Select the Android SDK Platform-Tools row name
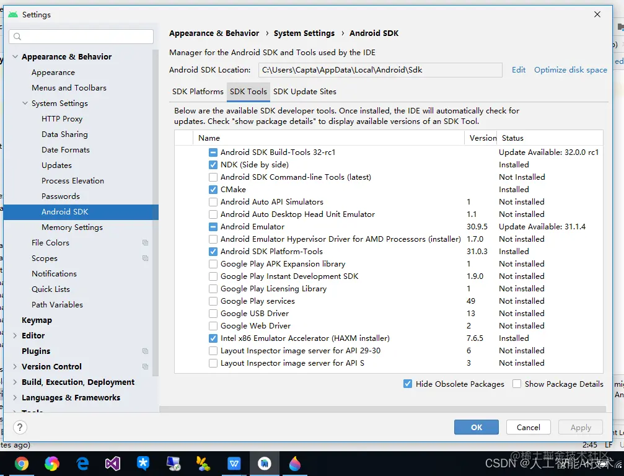The height and width of the screenshot is (476, 624). point(271,252)
